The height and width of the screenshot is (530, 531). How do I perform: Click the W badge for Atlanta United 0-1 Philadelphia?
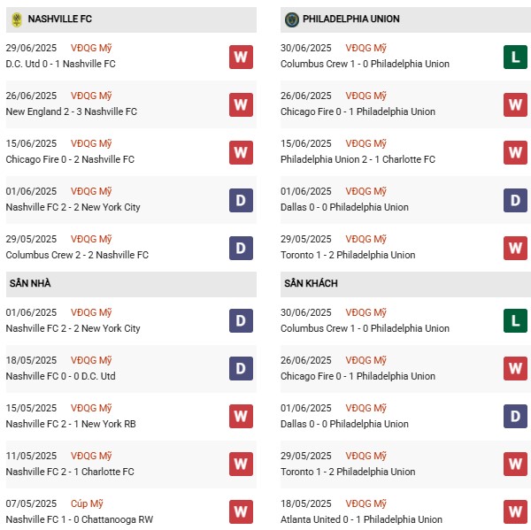pyautogui.click(x=515, y=511)
